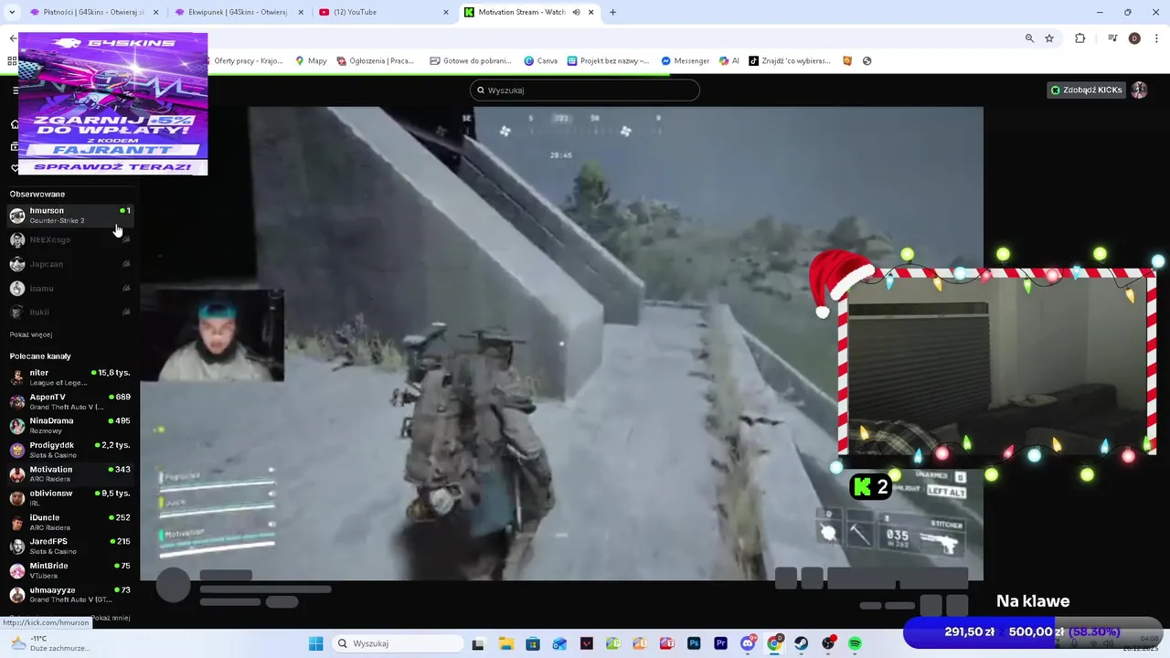Open the Mapy bookmark
Viewport: 1170px width, 658px height.
tap(311, 61)
